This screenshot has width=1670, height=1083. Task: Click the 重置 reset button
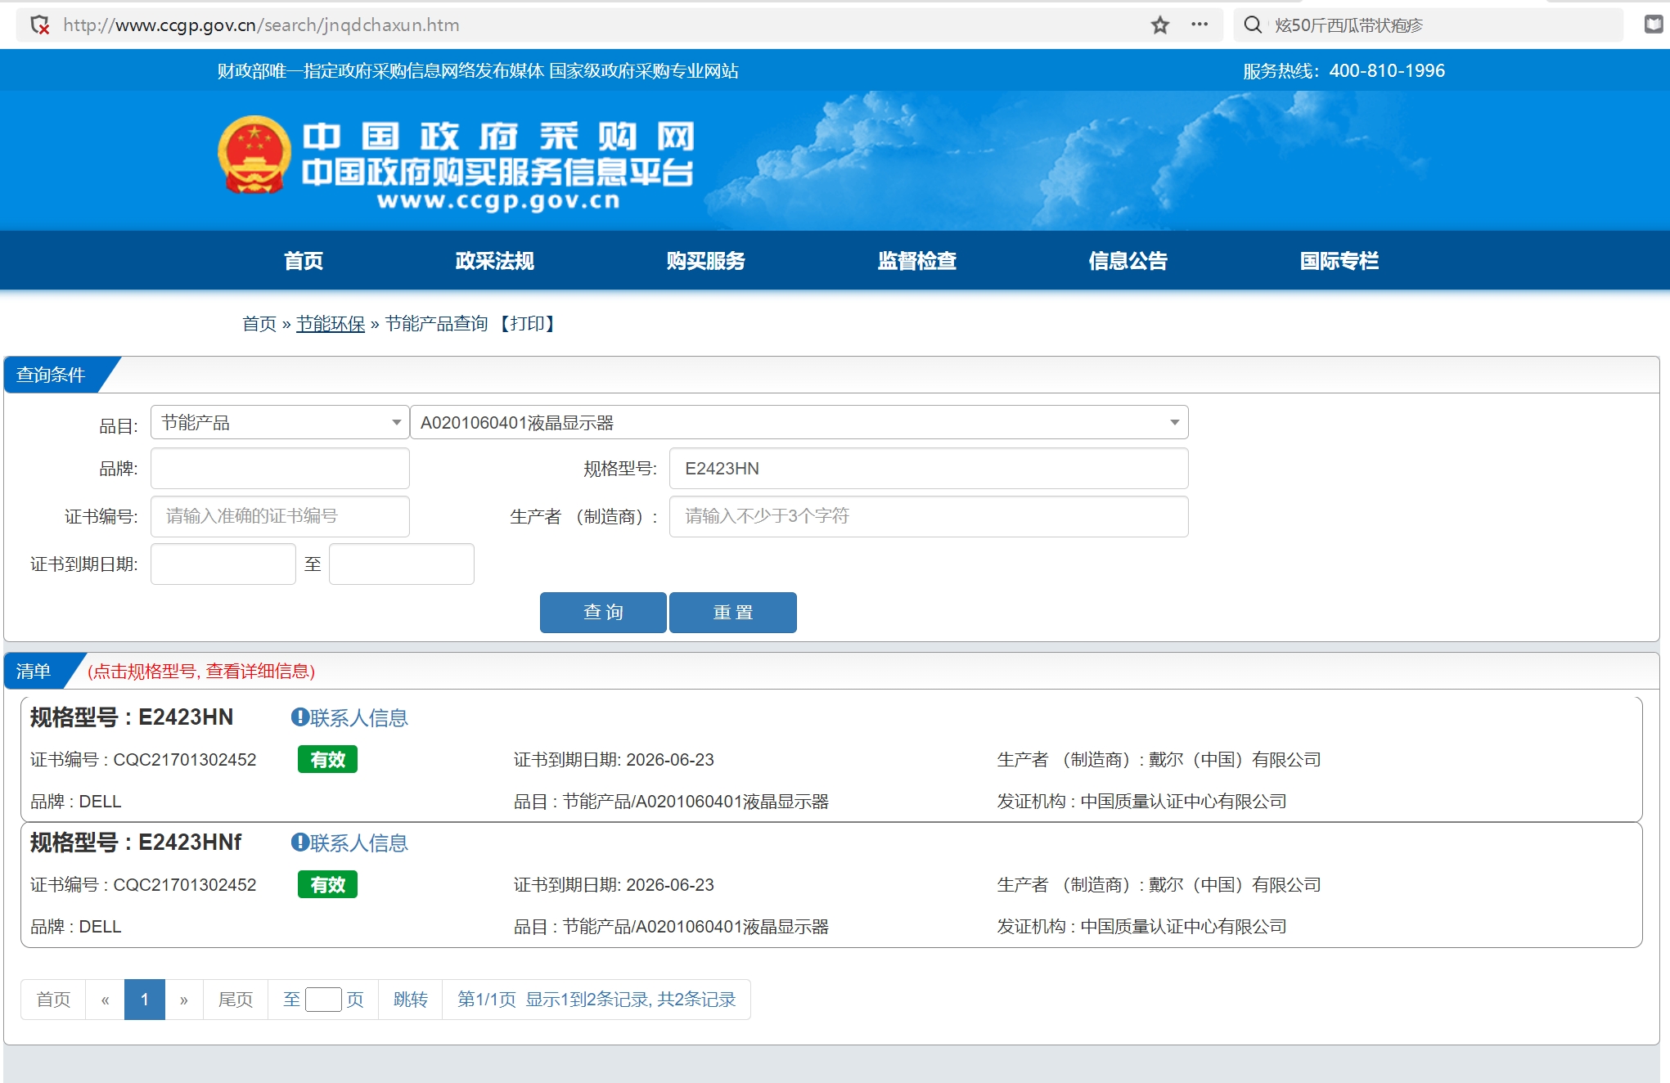(x=733, y=613)
